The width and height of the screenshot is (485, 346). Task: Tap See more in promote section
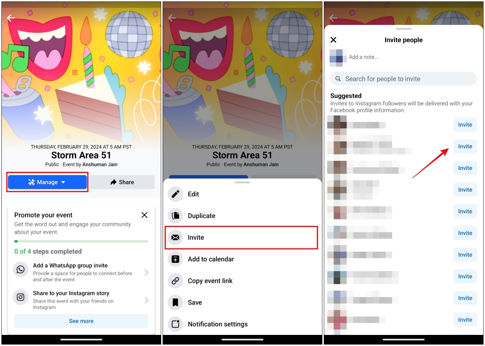coord(81,321)
